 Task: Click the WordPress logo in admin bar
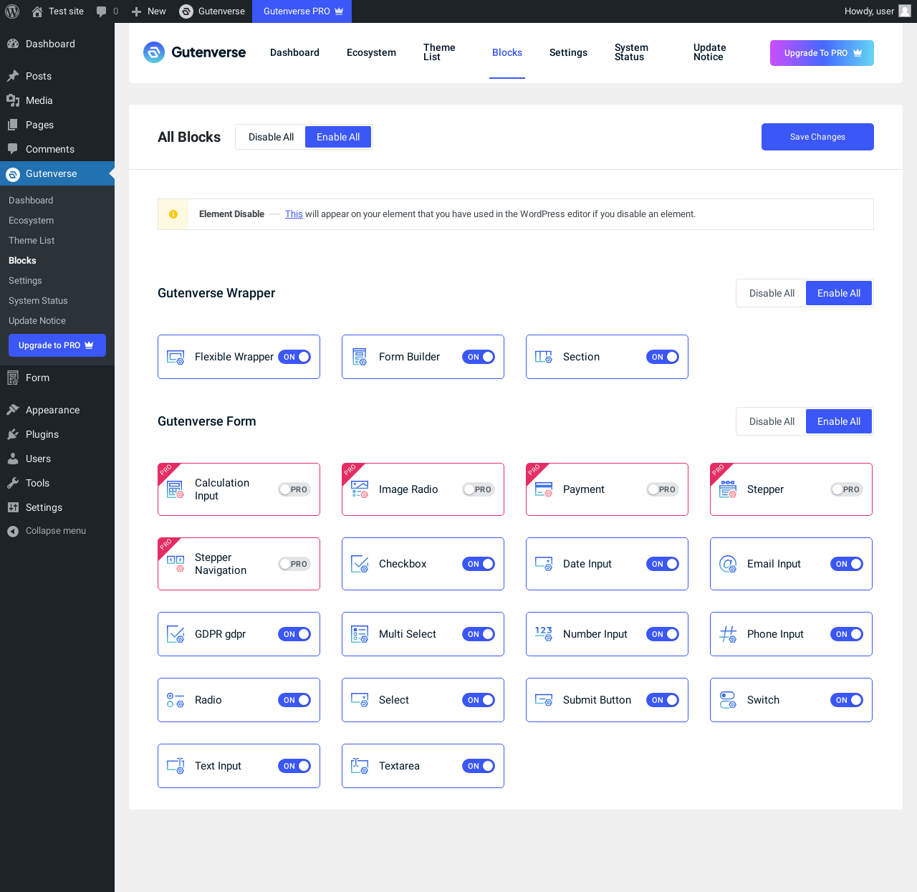coord(12,11)
